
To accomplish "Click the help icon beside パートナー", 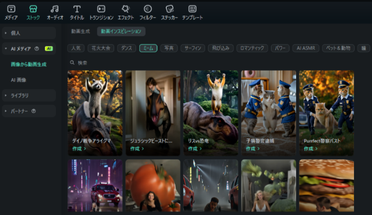I will pos(34,111).
